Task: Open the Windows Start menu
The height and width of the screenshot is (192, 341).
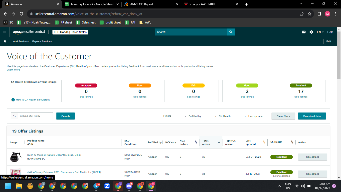Action: pyautogui.click(x=8, y=186)
